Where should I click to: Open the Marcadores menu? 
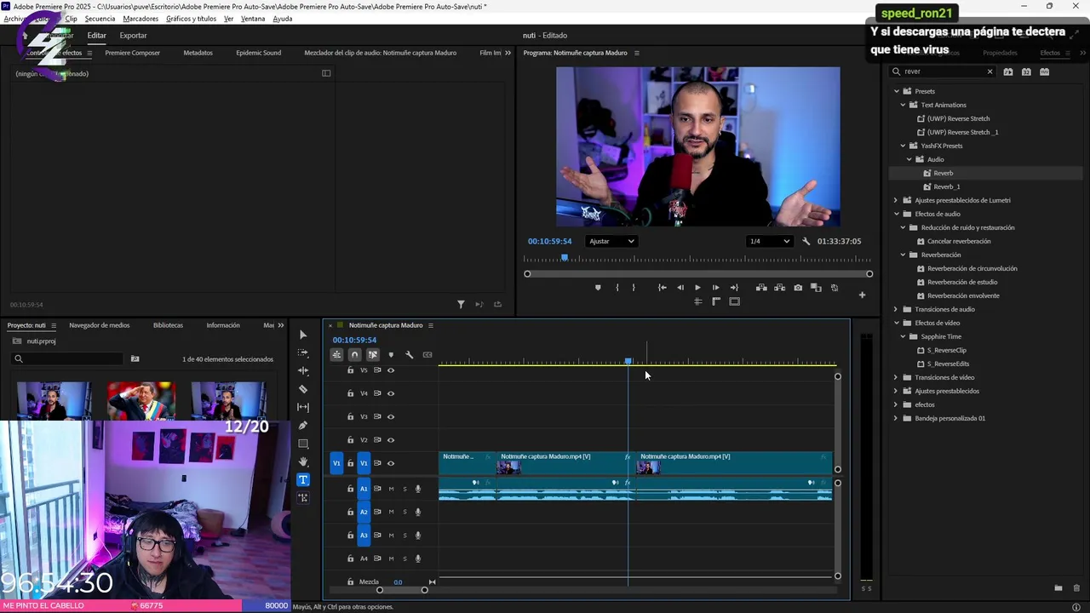pos(141,19)
